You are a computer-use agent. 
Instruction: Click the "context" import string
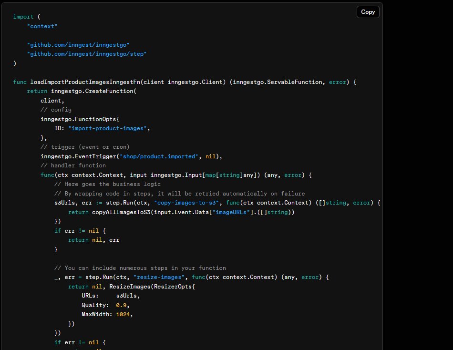pos(42,26)
